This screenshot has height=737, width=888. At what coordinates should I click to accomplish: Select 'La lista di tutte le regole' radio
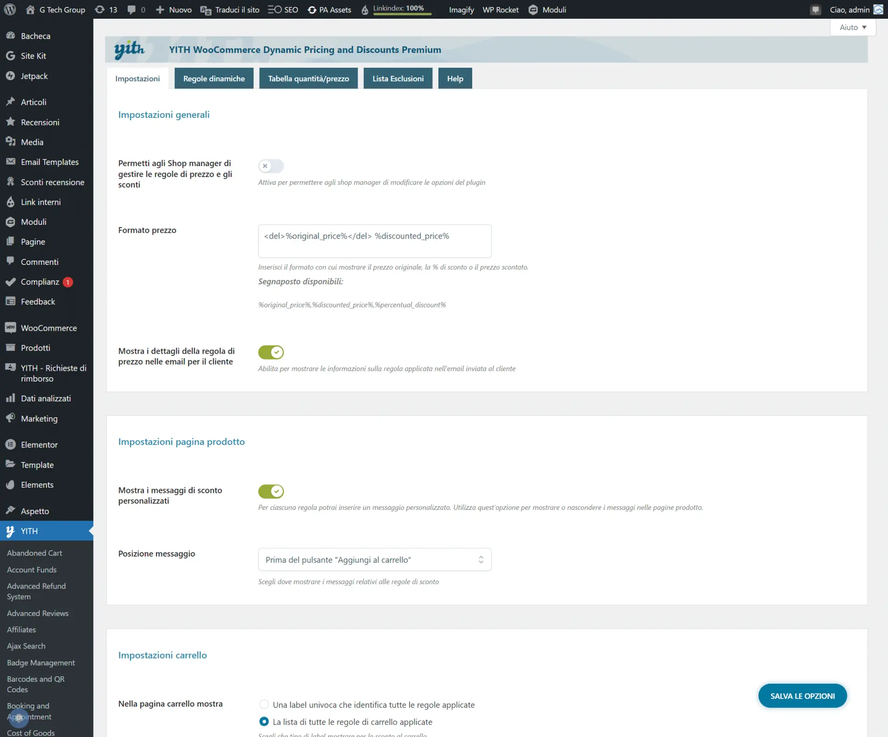264,721
